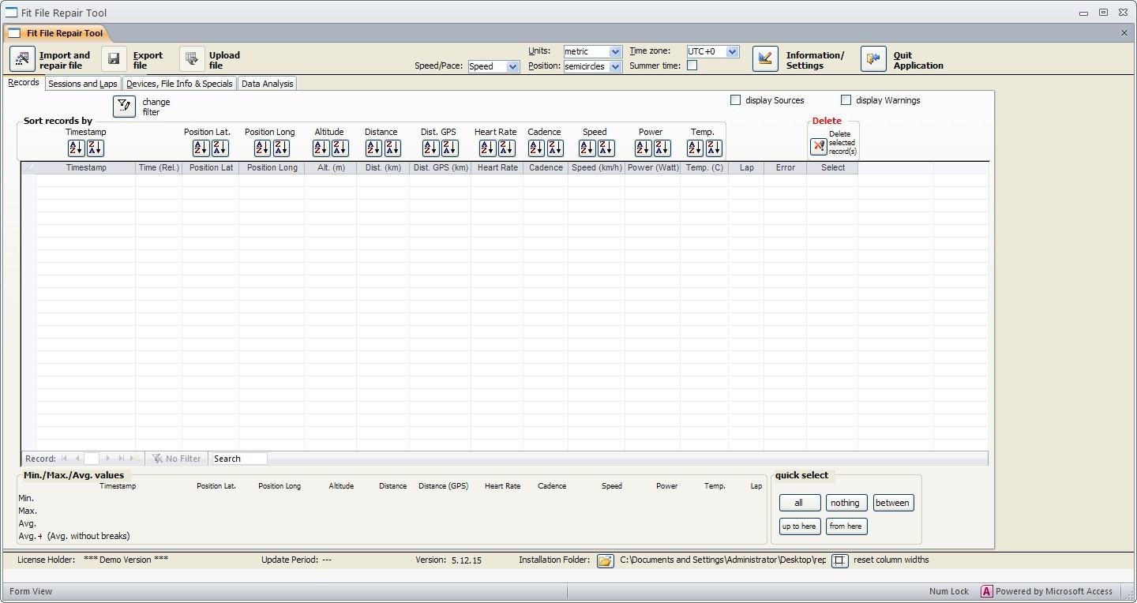Sort Position Lat. ascending
The image size is (1137, 603).
pyautogui.click(x=201, y=148)
